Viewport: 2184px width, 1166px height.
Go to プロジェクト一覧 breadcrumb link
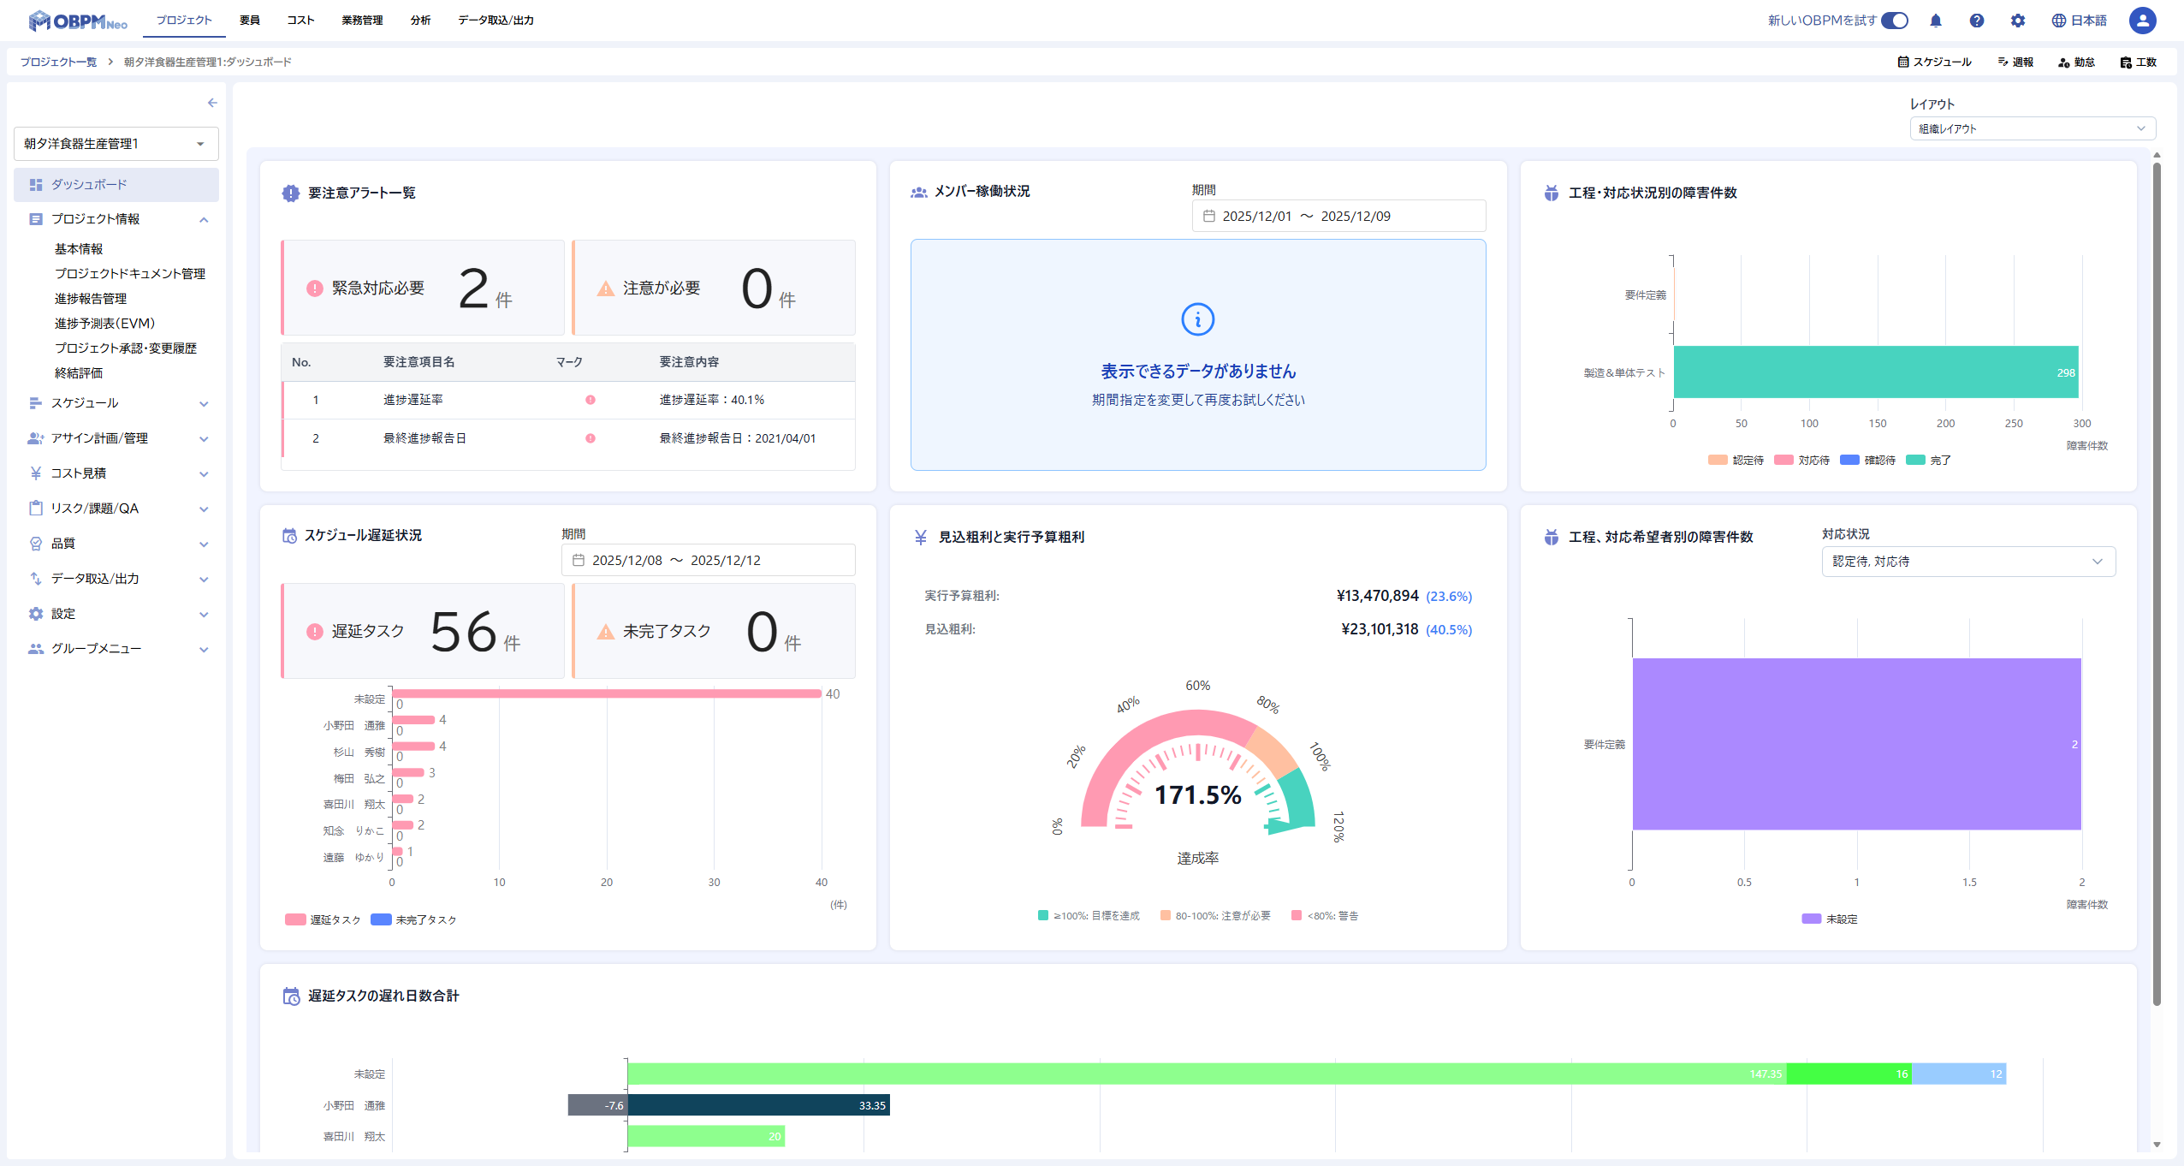pos(58,62)
